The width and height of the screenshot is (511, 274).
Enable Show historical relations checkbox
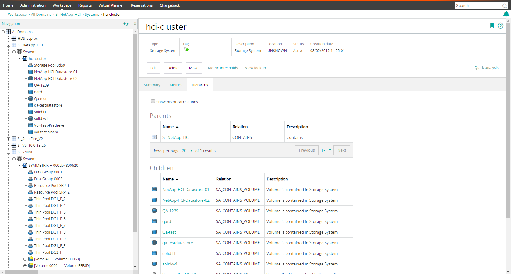(x=153, y=101)
